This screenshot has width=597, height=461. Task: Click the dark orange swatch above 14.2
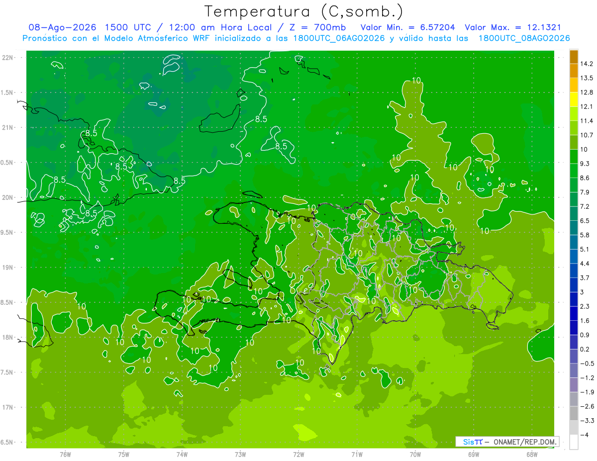pyautogui.click(x=574, y=56)
